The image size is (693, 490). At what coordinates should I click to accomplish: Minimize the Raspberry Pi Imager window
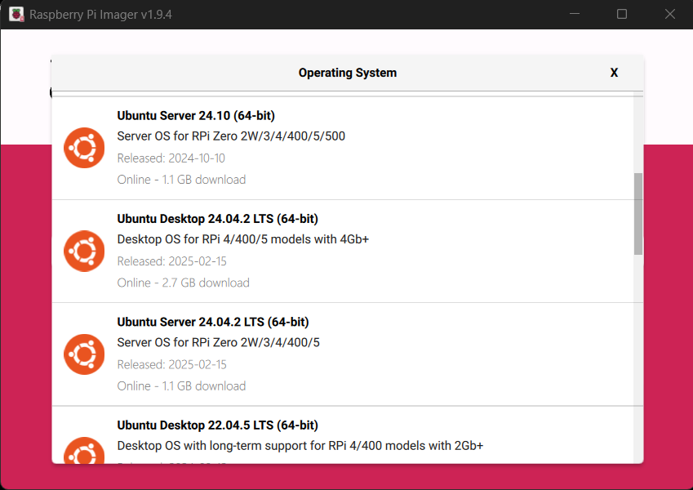[x=574, y=14]
